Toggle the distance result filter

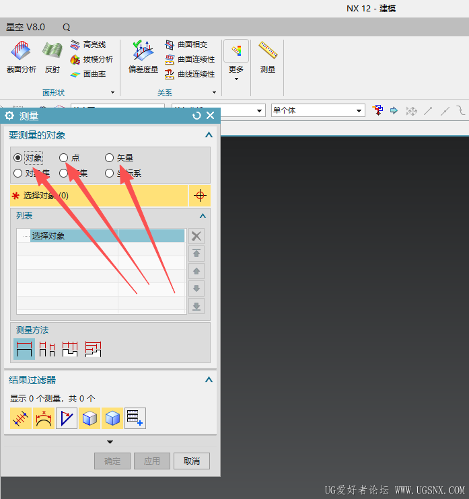pos(21,418)
